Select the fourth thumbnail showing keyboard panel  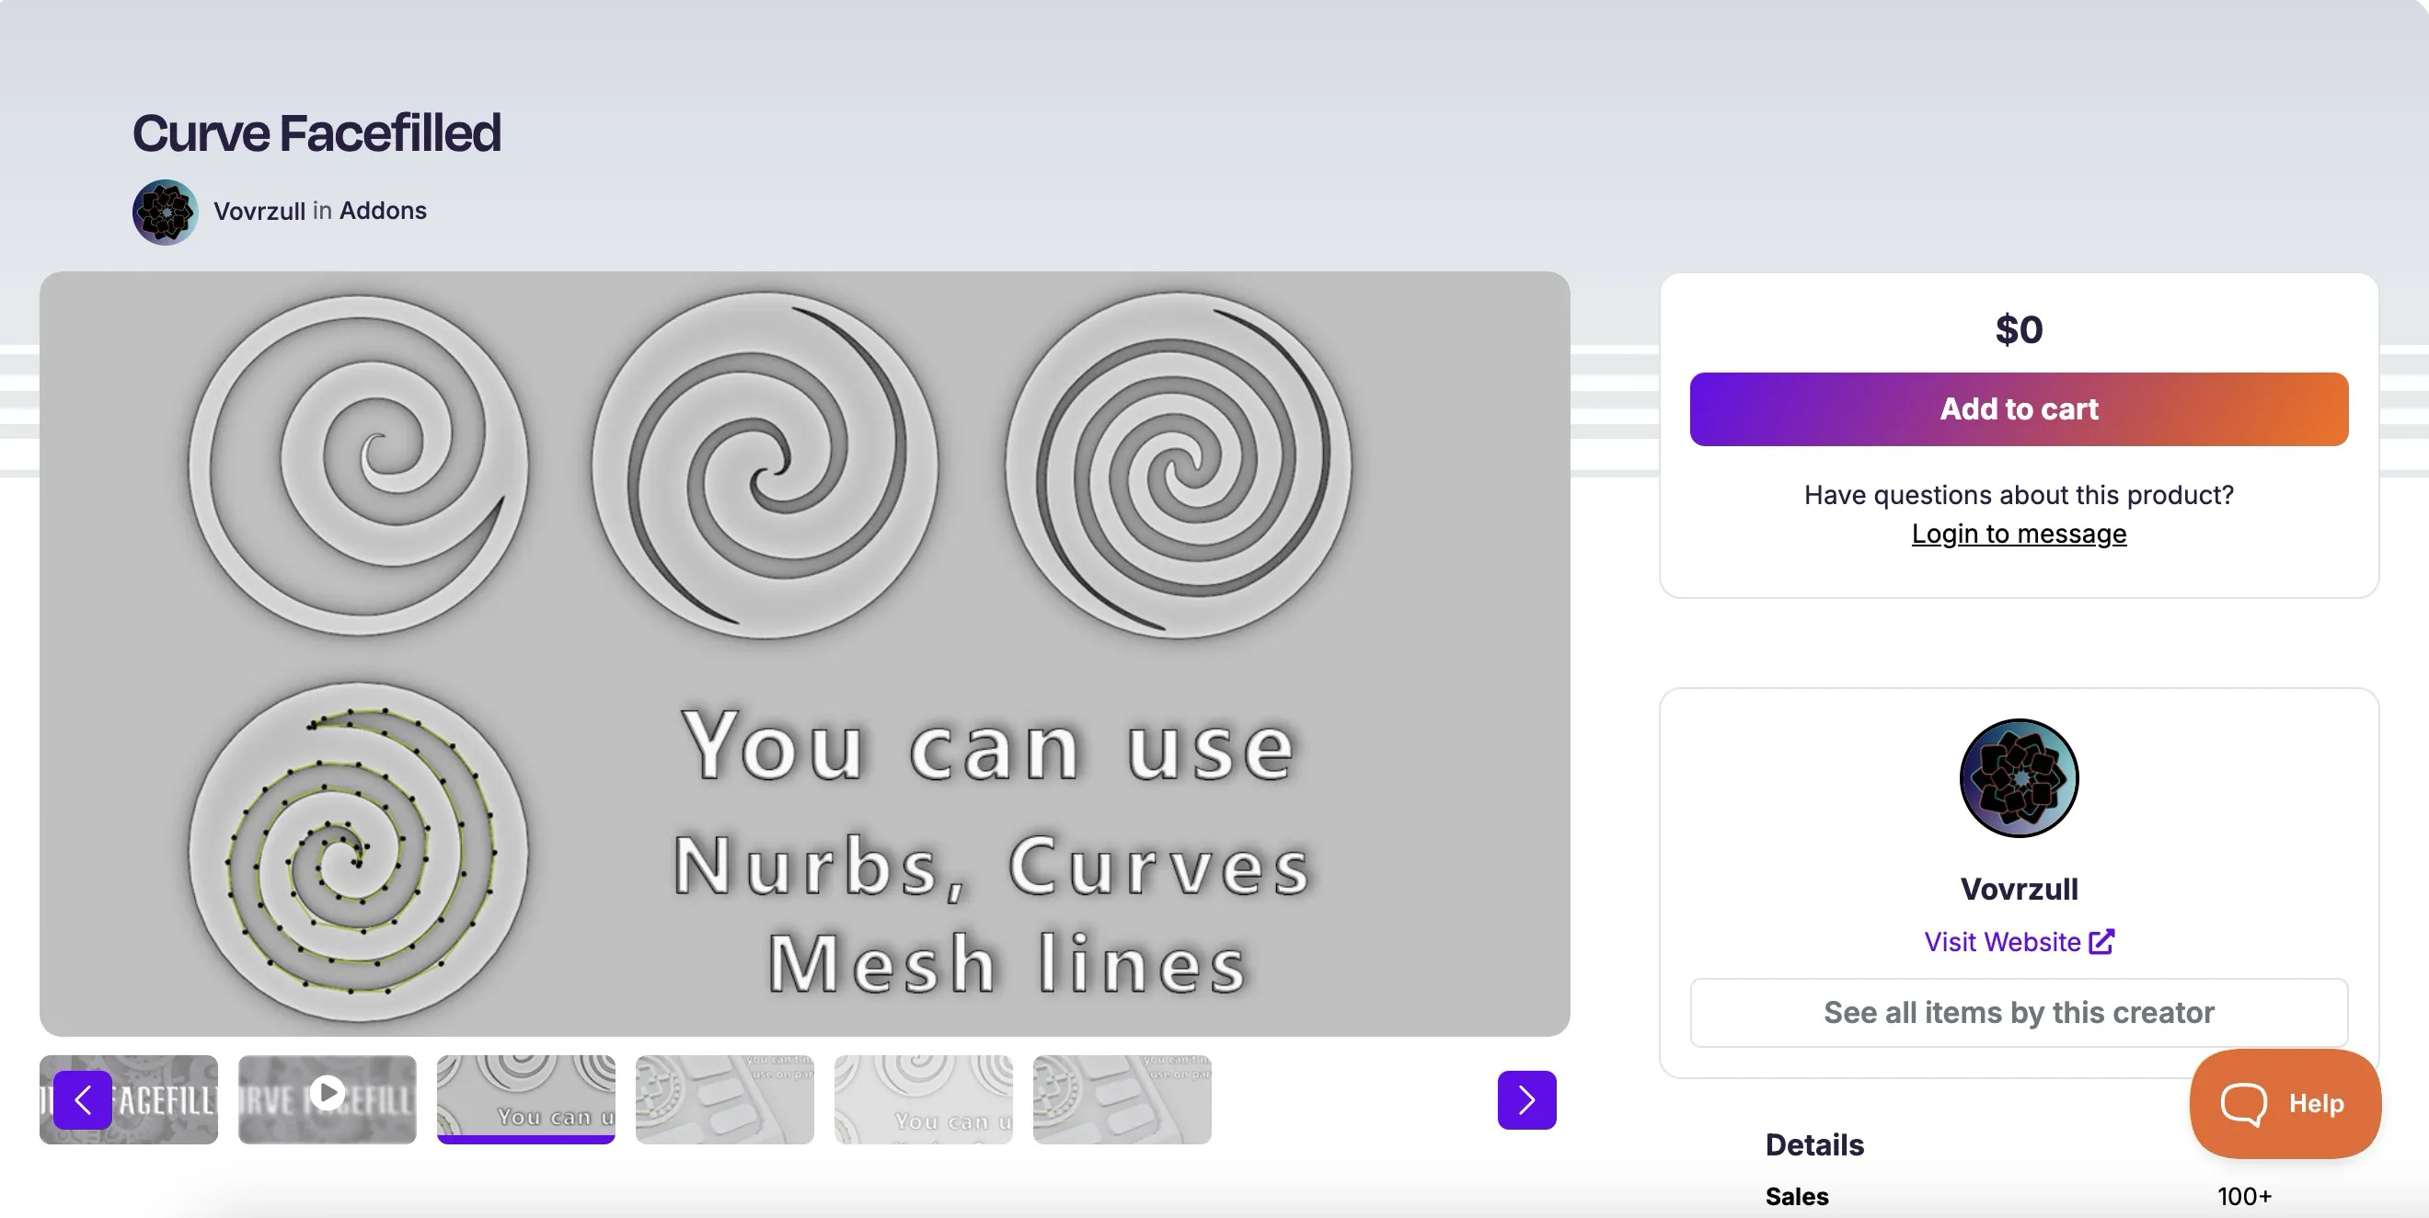point(724,1099)
